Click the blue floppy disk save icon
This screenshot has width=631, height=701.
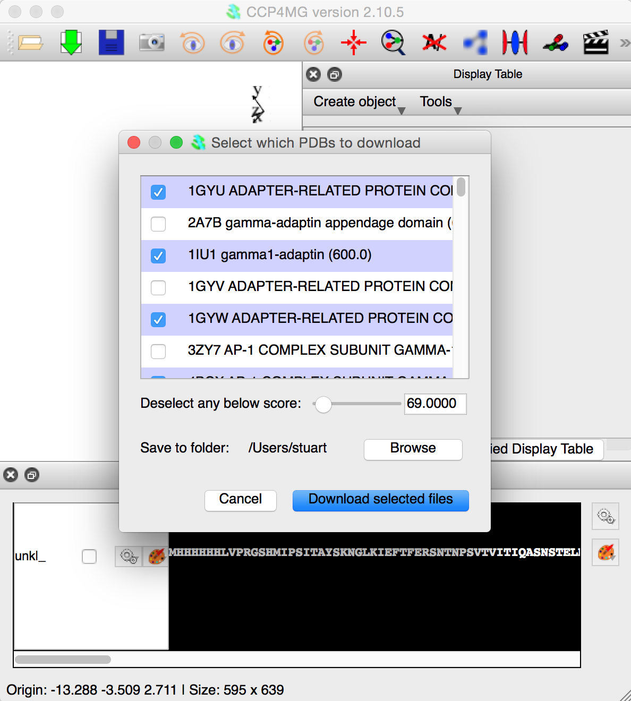(x=111, y=42)
